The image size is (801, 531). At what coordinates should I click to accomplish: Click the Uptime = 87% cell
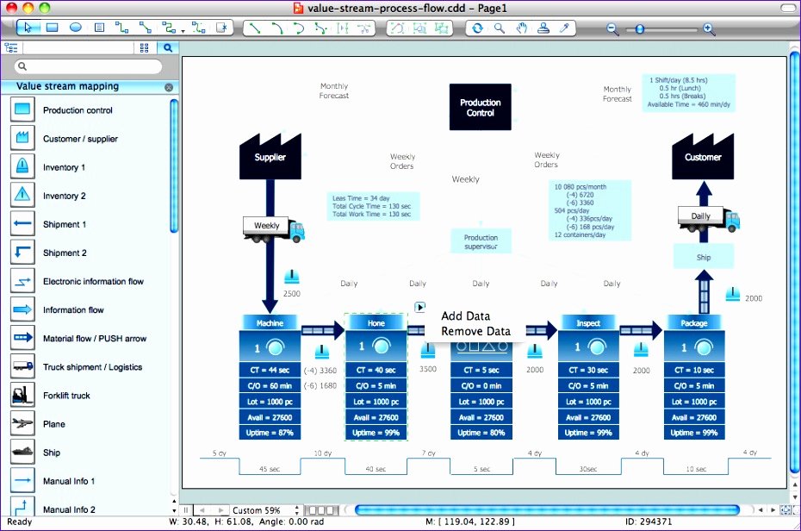tap(270, 433)
